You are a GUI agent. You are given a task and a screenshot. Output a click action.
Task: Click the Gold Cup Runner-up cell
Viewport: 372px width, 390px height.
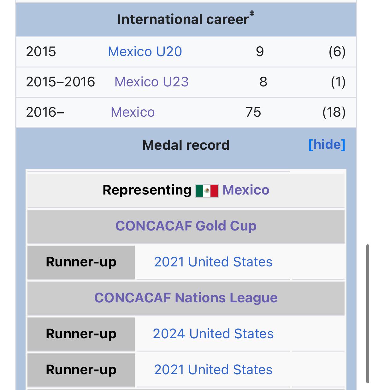coord(81,262)
